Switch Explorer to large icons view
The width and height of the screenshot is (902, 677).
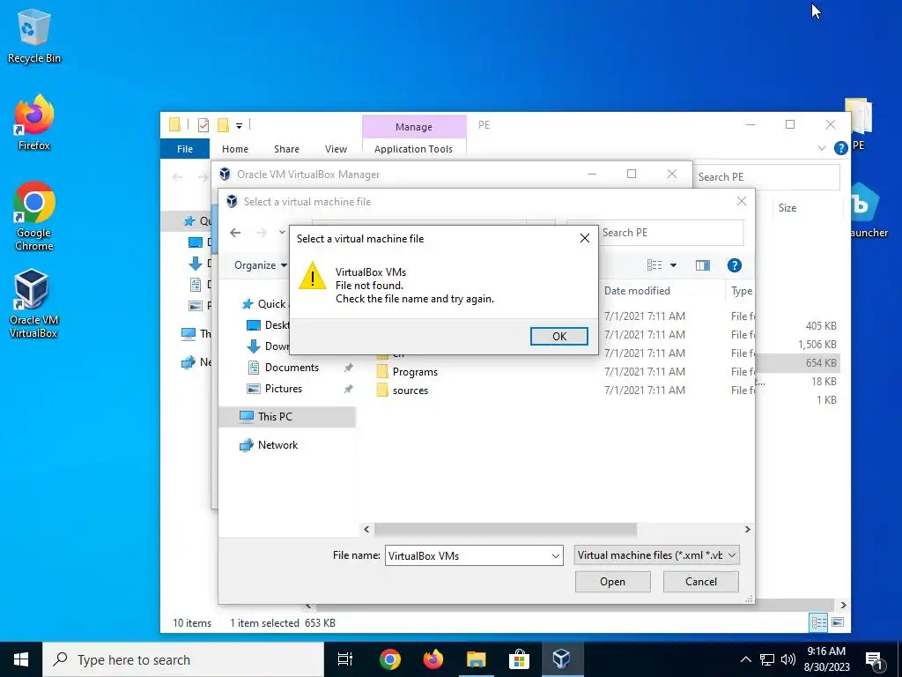tap(838, 622)
